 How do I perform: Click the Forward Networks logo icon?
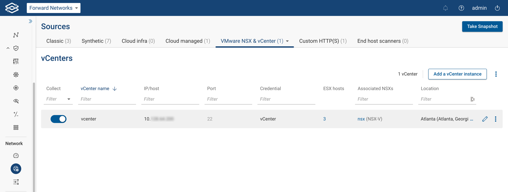coord(12,8)
